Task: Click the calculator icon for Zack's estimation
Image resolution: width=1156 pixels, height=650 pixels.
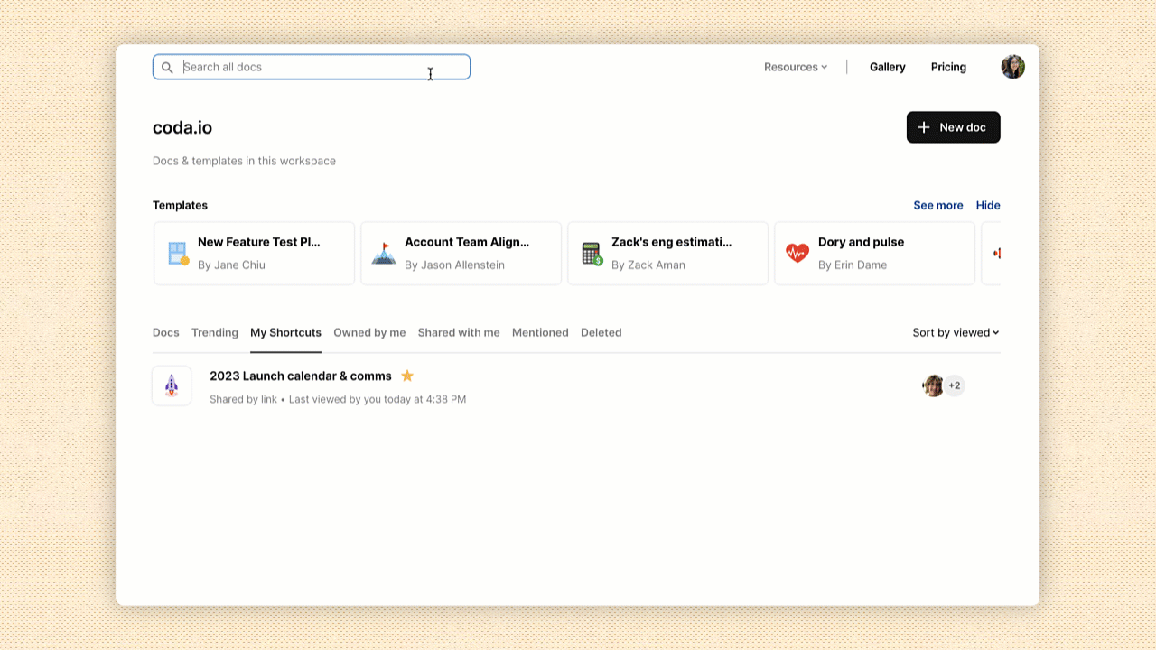Action: 592,254
